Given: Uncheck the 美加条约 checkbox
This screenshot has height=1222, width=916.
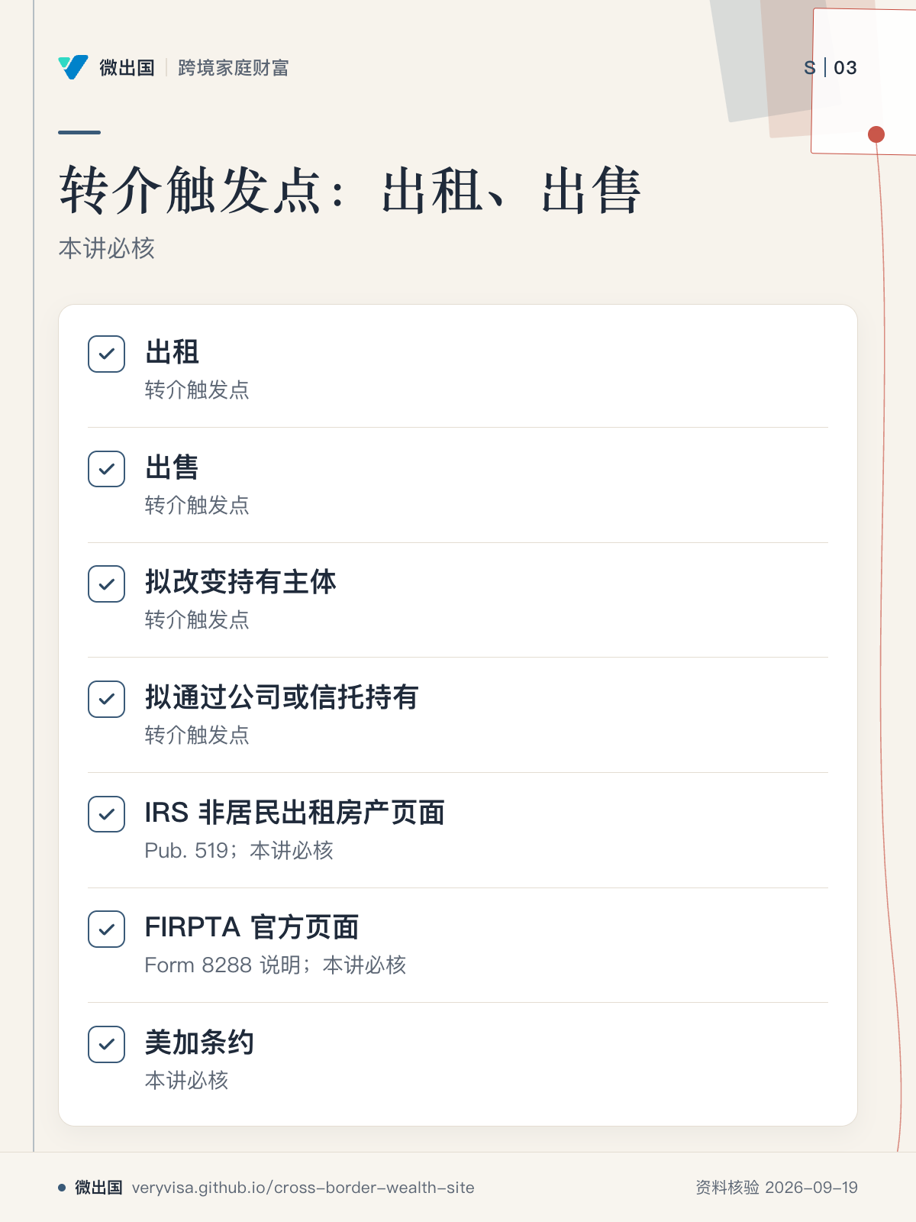Looking at the screenshot, I should tap(107, 1044).
